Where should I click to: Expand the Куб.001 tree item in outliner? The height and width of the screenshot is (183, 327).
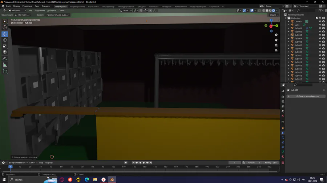289,28
